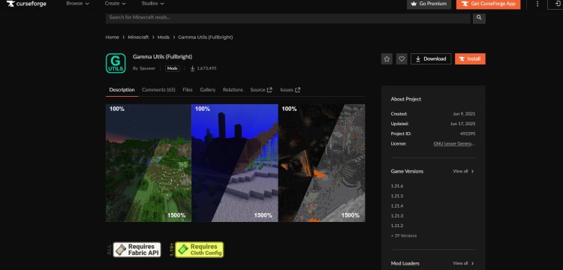Click the Gamma Utils mod logo

coord(116,63)
